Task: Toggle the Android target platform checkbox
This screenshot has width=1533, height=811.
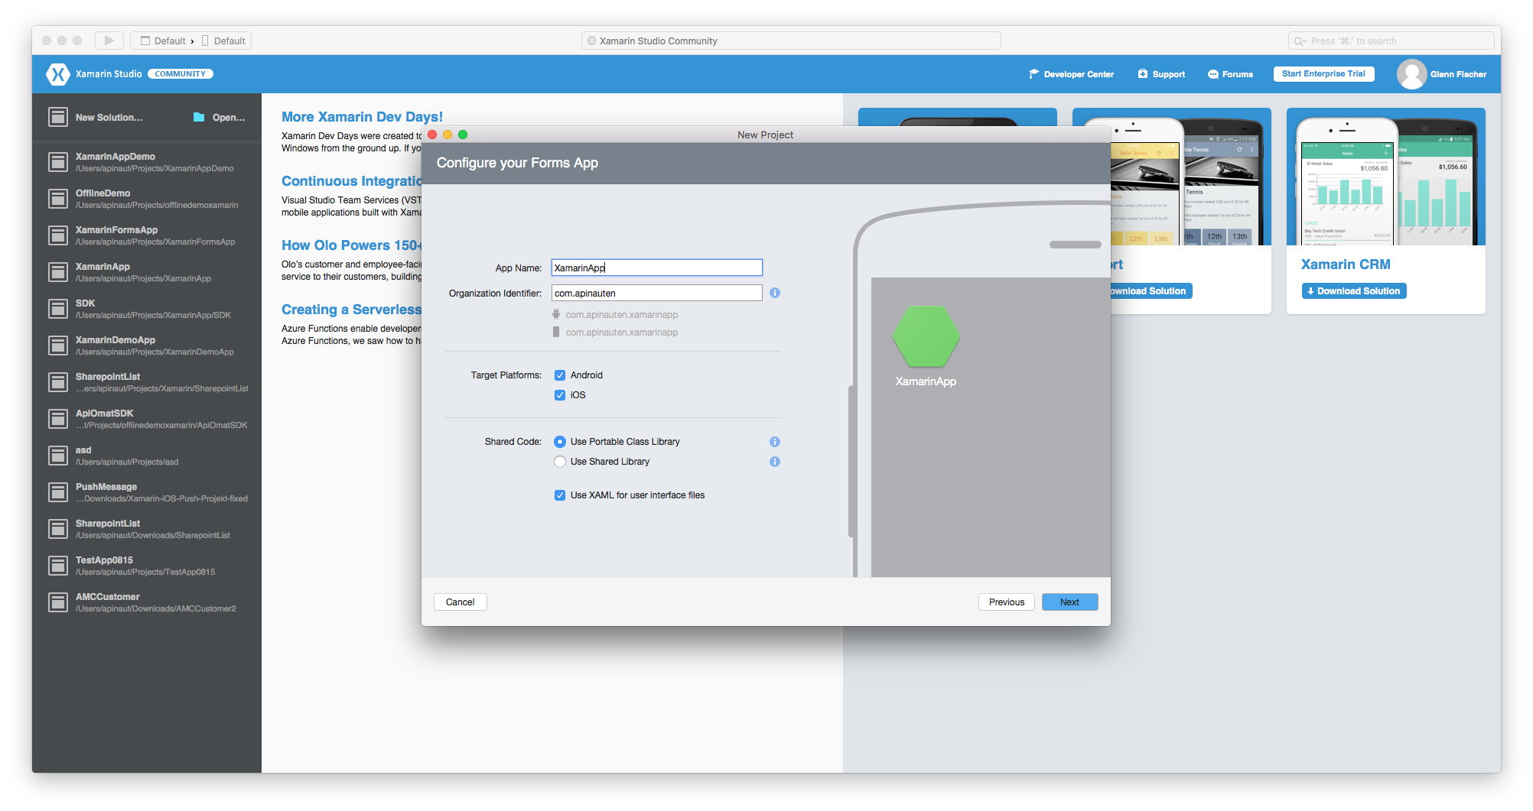Action: pyautogui.click(x=560, y=375)
